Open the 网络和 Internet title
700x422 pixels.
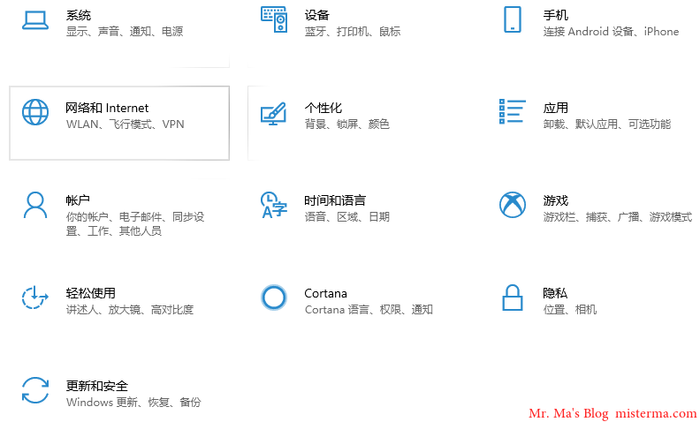(x=107, y=108)
